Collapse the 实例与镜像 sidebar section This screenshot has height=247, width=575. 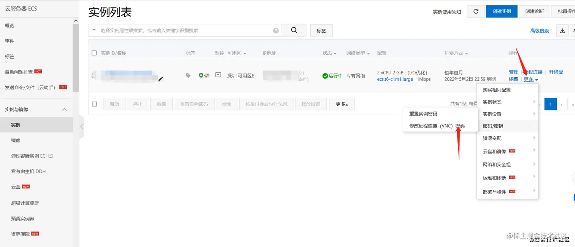point(65,109)
